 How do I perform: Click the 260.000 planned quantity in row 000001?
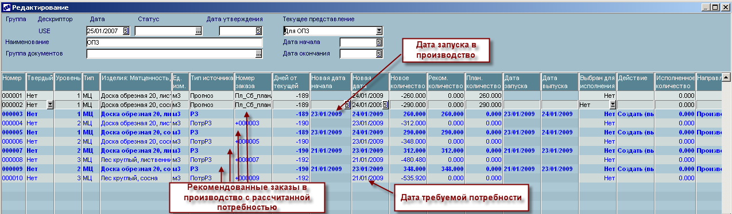click(483, 96)
